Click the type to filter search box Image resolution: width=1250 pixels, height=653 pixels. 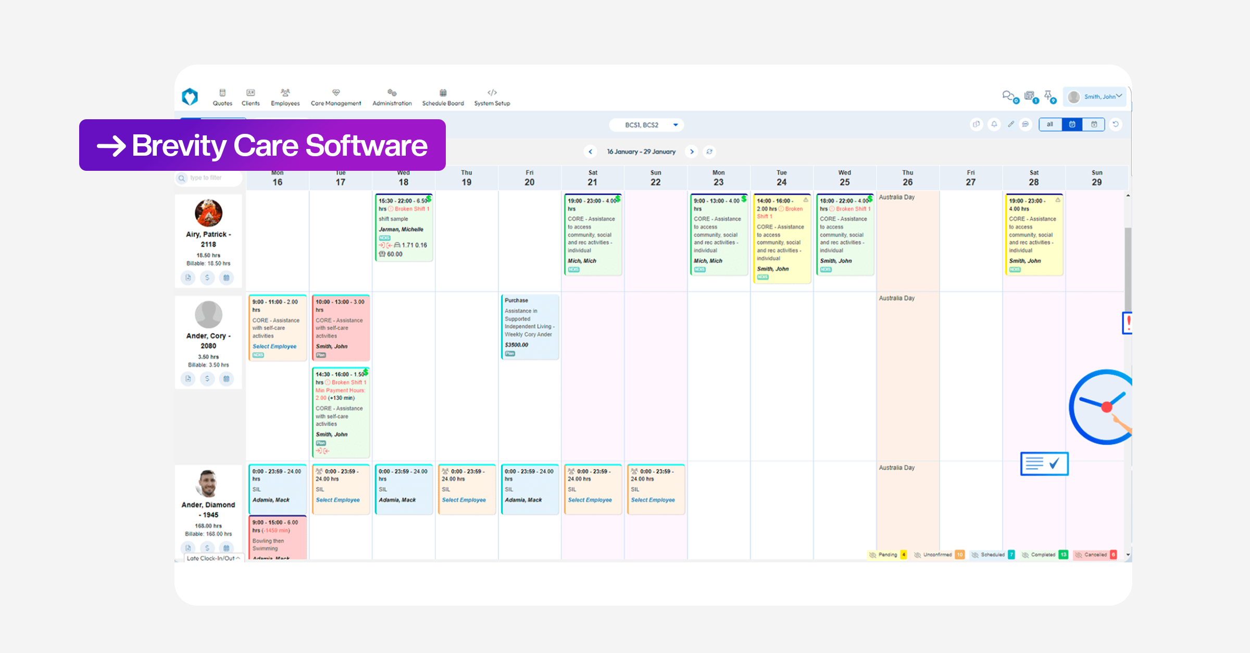pyautogui.click(x=209, y=178)
